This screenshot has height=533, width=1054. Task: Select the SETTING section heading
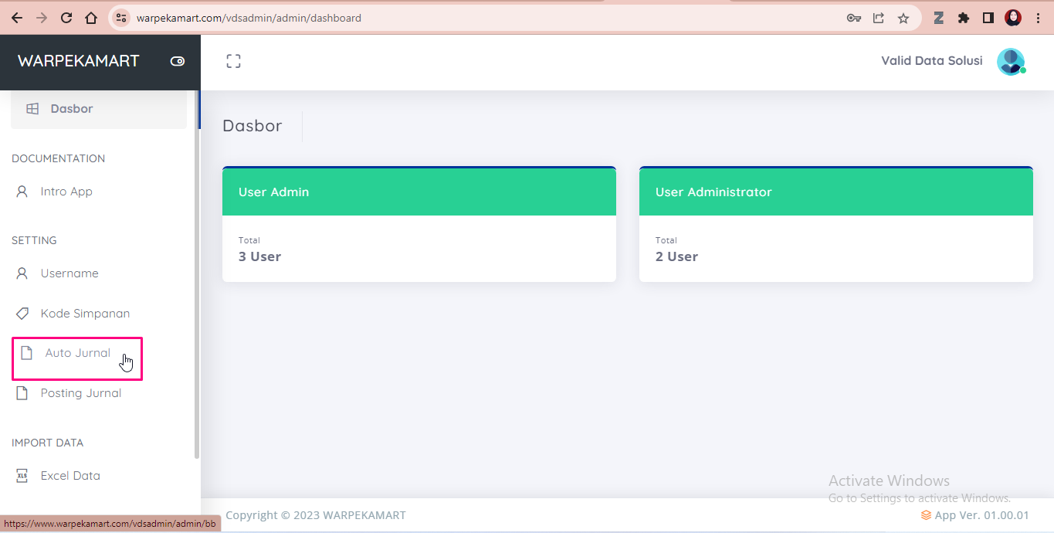(34, 240)
